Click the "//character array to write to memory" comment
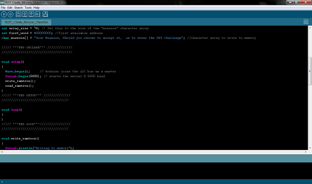This screenshot has height=184, width=312. (x=222, y=38)
